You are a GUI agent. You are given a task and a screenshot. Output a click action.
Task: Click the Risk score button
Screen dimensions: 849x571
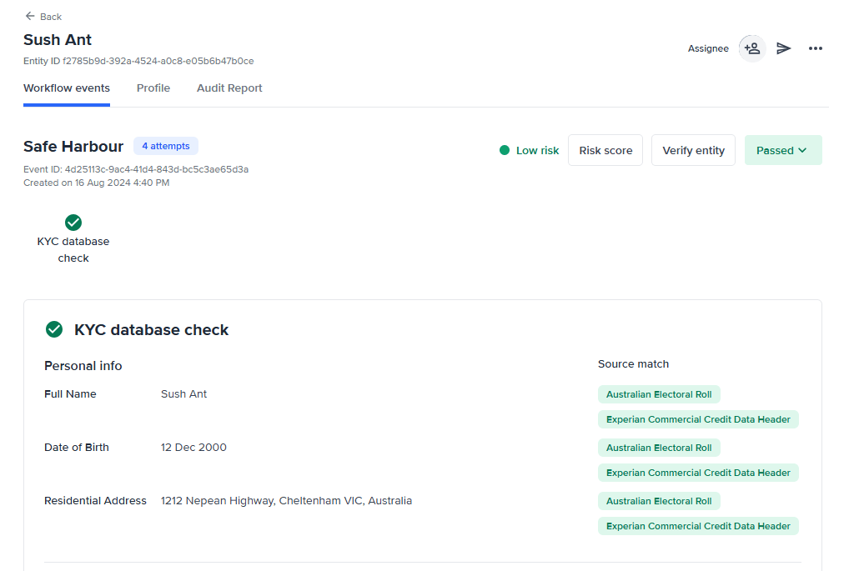tap(605, 150)
